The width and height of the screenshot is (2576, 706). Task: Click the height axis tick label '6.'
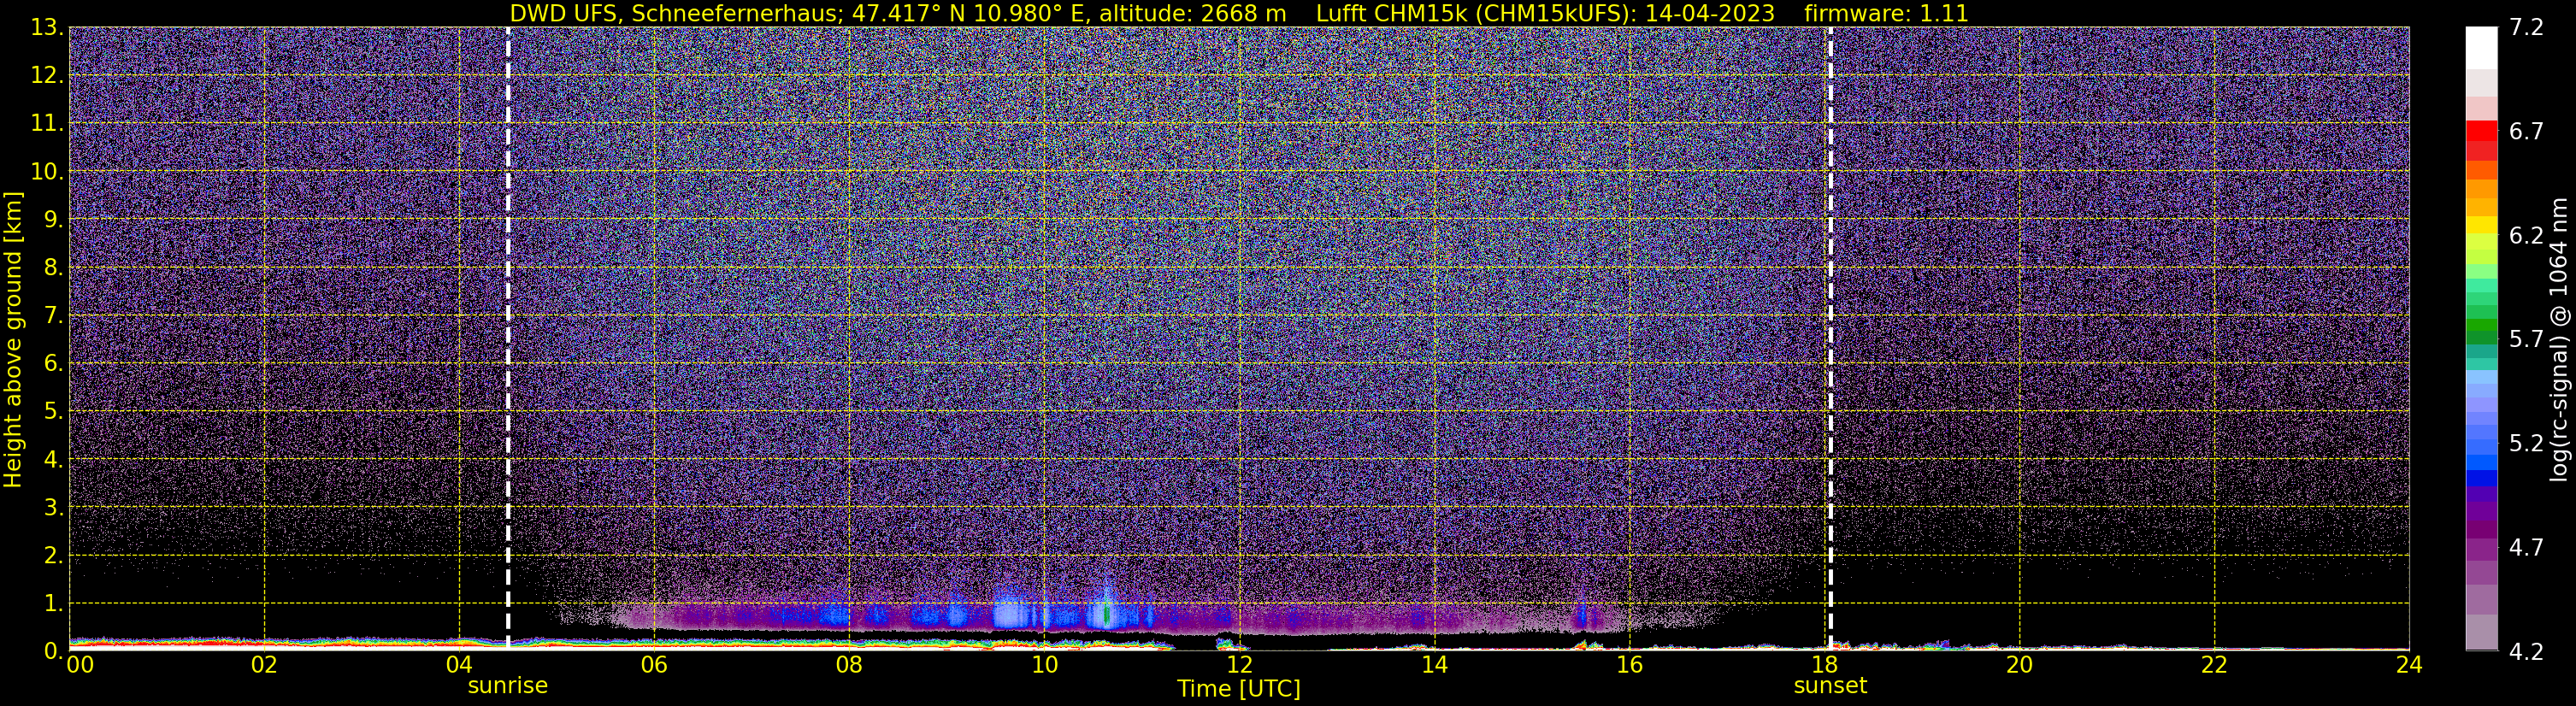click(x=54, y=363)
